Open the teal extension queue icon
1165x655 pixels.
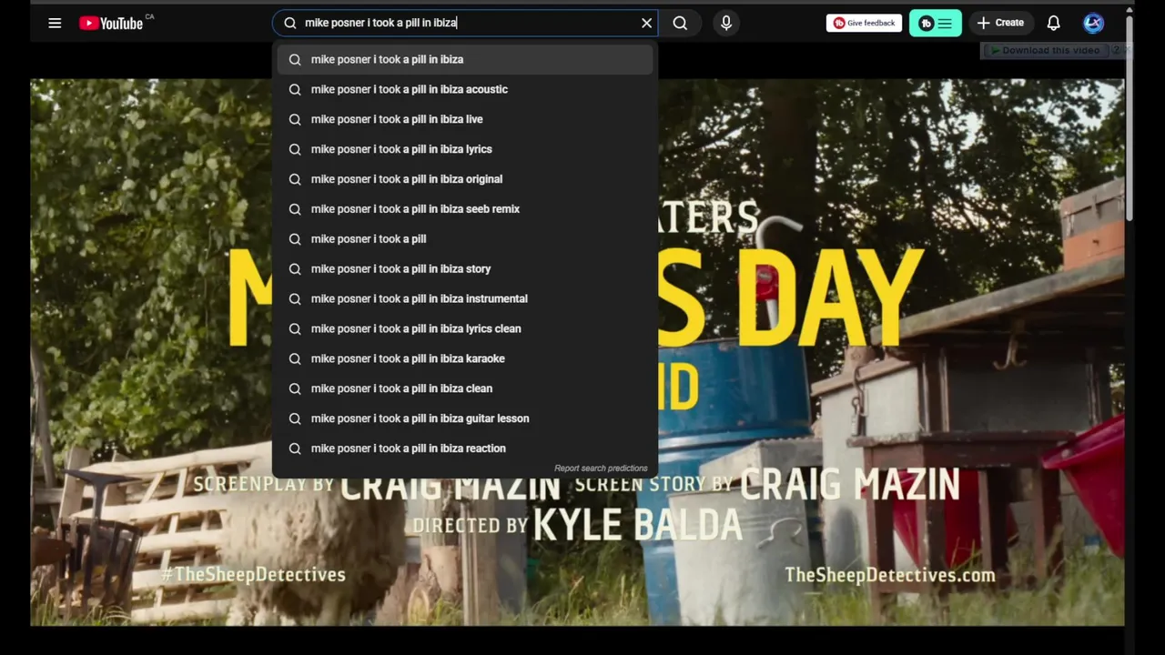coord(936,23)
